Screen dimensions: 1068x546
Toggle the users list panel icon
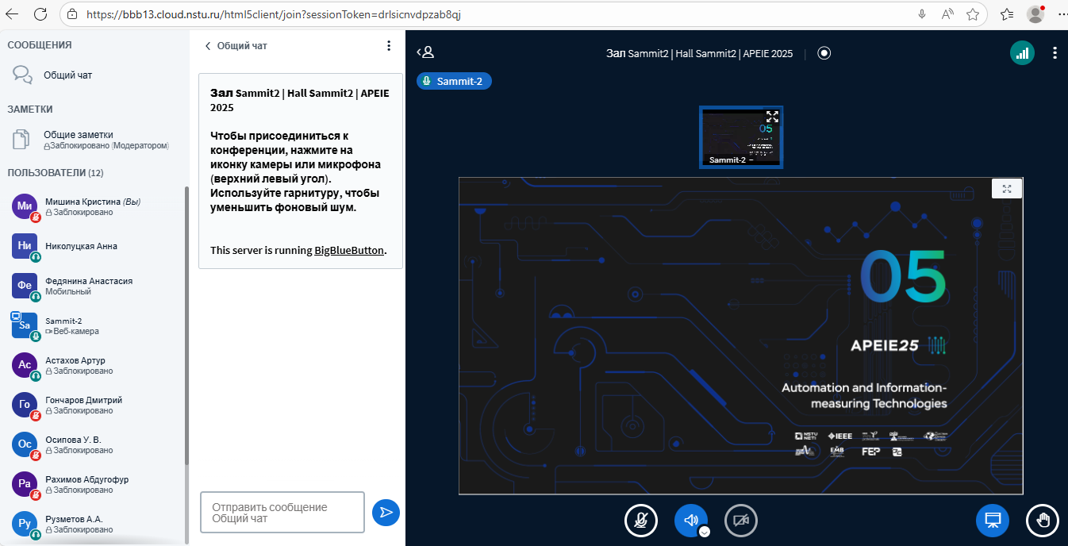pyautogui.click(x=425, y=53)
